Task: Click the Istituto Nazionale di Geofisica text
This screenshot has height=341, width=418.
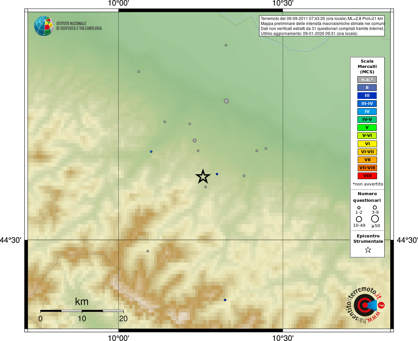Action: (x=79, y=26)
